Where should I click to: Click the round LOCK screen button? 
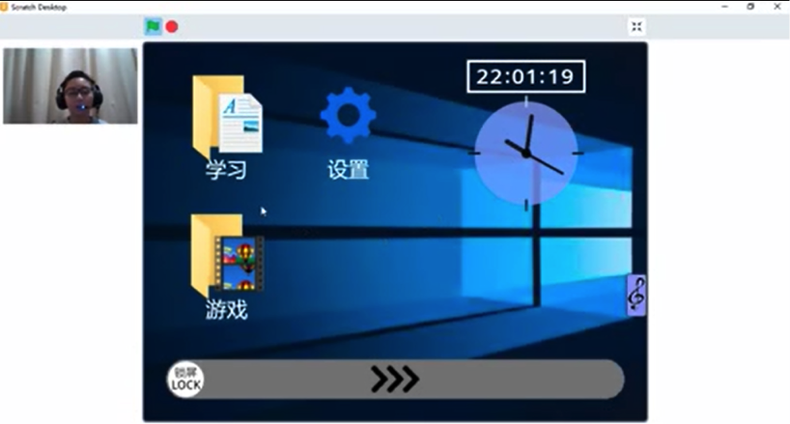pos(186,380)
